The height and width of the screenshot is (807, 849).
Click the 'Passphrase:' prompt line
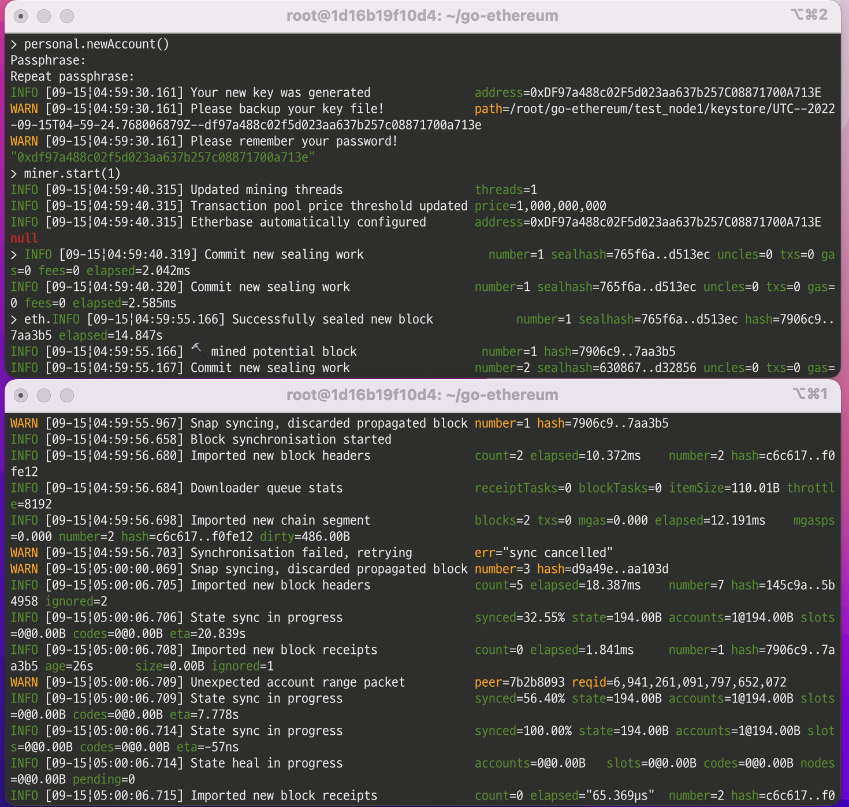click(x=48, y=60)
